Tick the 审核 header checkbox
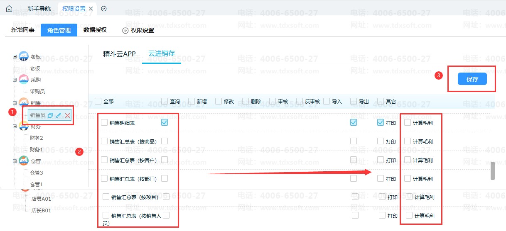The image size is (506, 231). coord(273,101)
